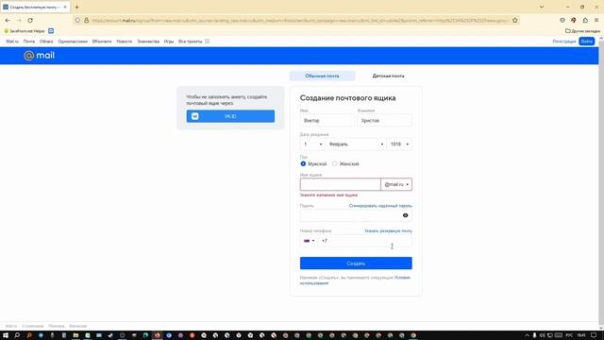Open the list all tabs chevron
604x340 pixels.
541,7
